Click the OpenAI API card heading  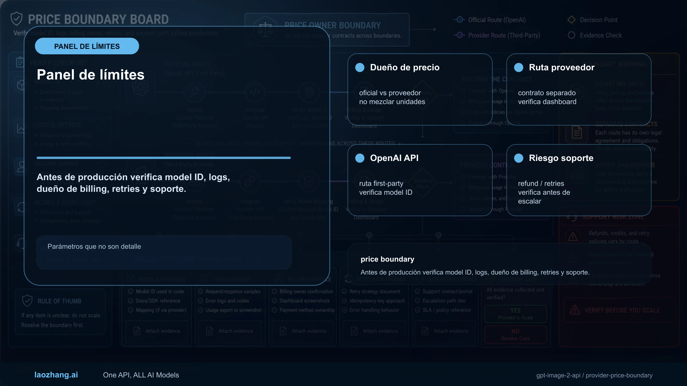coord(394,158)
